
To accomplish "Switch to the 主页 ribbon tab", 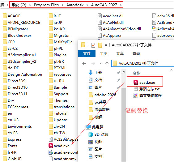I will click(x=104, y=53).
